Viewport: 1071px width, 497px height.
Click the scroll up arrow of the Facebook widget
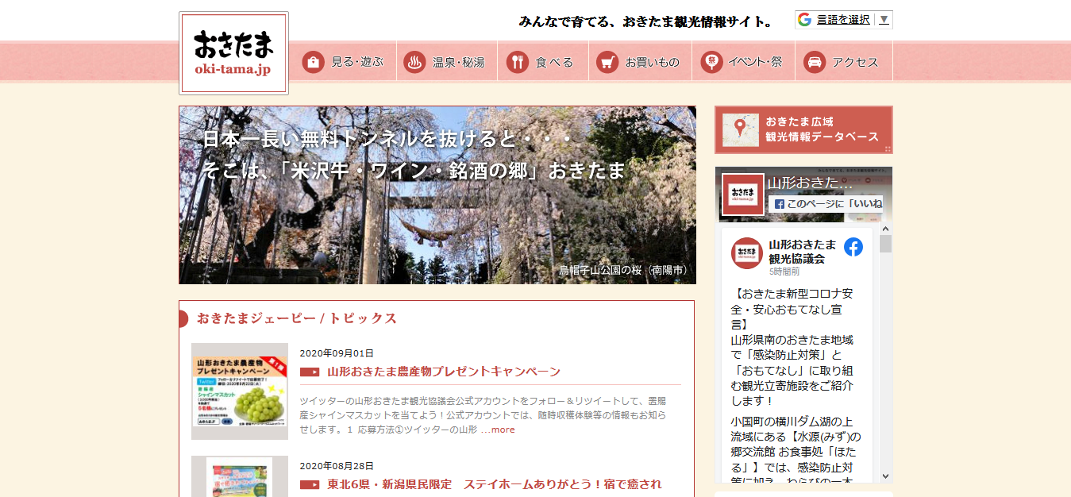886,227
